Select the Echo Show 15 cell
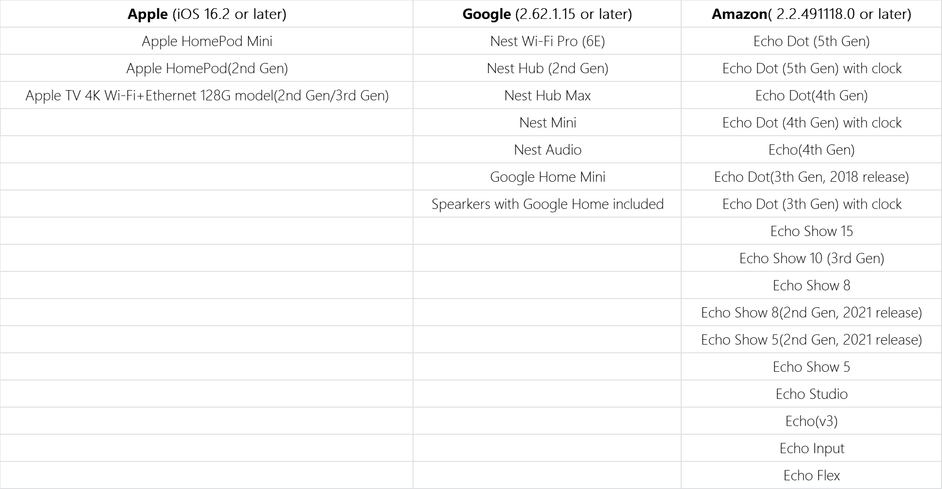 (812, 231)
